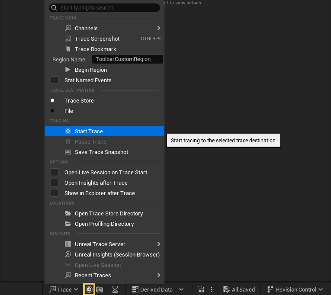Open the Derived Data dropdown
Image resolution: width=331 pixels, height=295 pixels.
pyautogui.click(x=157, y=289)
